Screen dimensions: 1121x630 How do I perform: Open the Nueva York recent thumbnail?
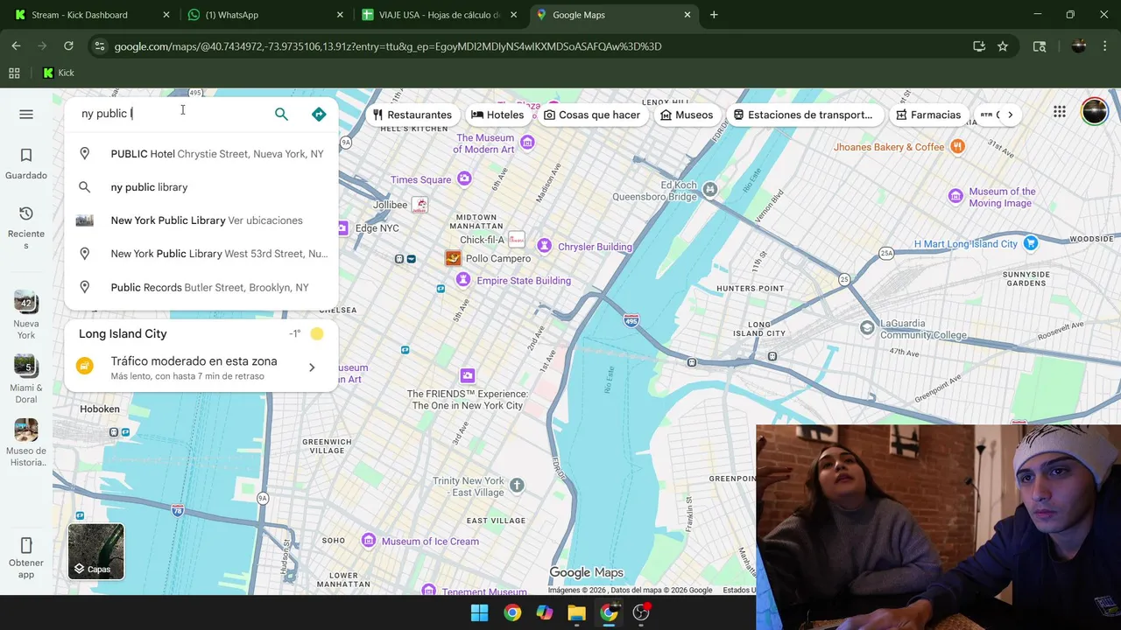point(26,303)
